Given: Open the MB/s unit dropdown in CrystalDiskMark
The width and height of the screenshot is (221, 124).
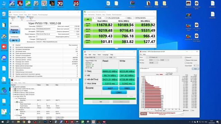Looking at the screenshot, I should pyautogui.click(x=131, y=18).
